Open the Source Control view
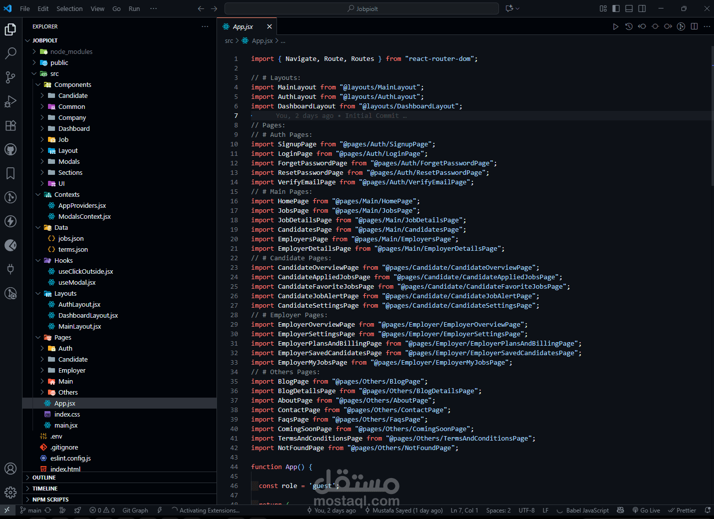Screen dimensions: 714x519 tap(10, 77)
